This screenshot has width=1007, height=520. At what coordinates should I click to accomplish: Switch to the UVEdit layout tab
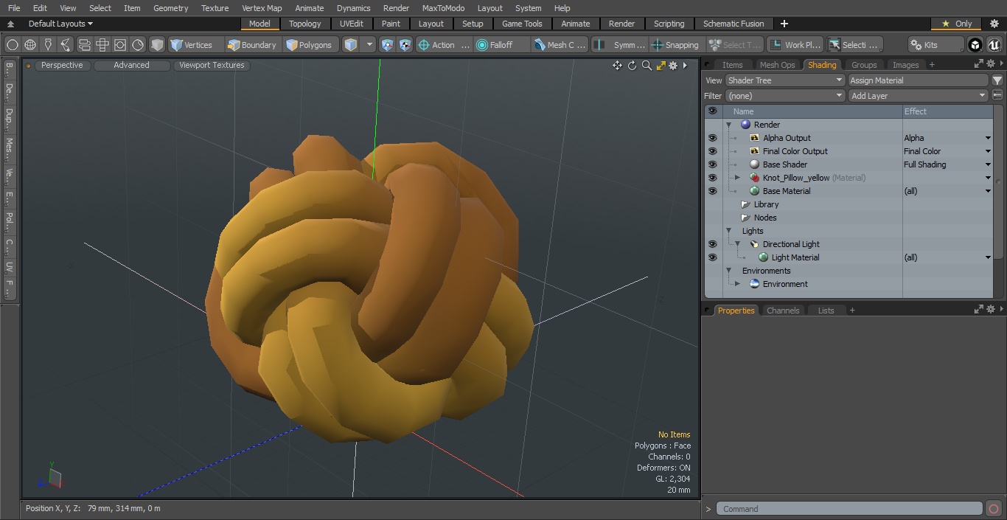[x=352, y=24]
